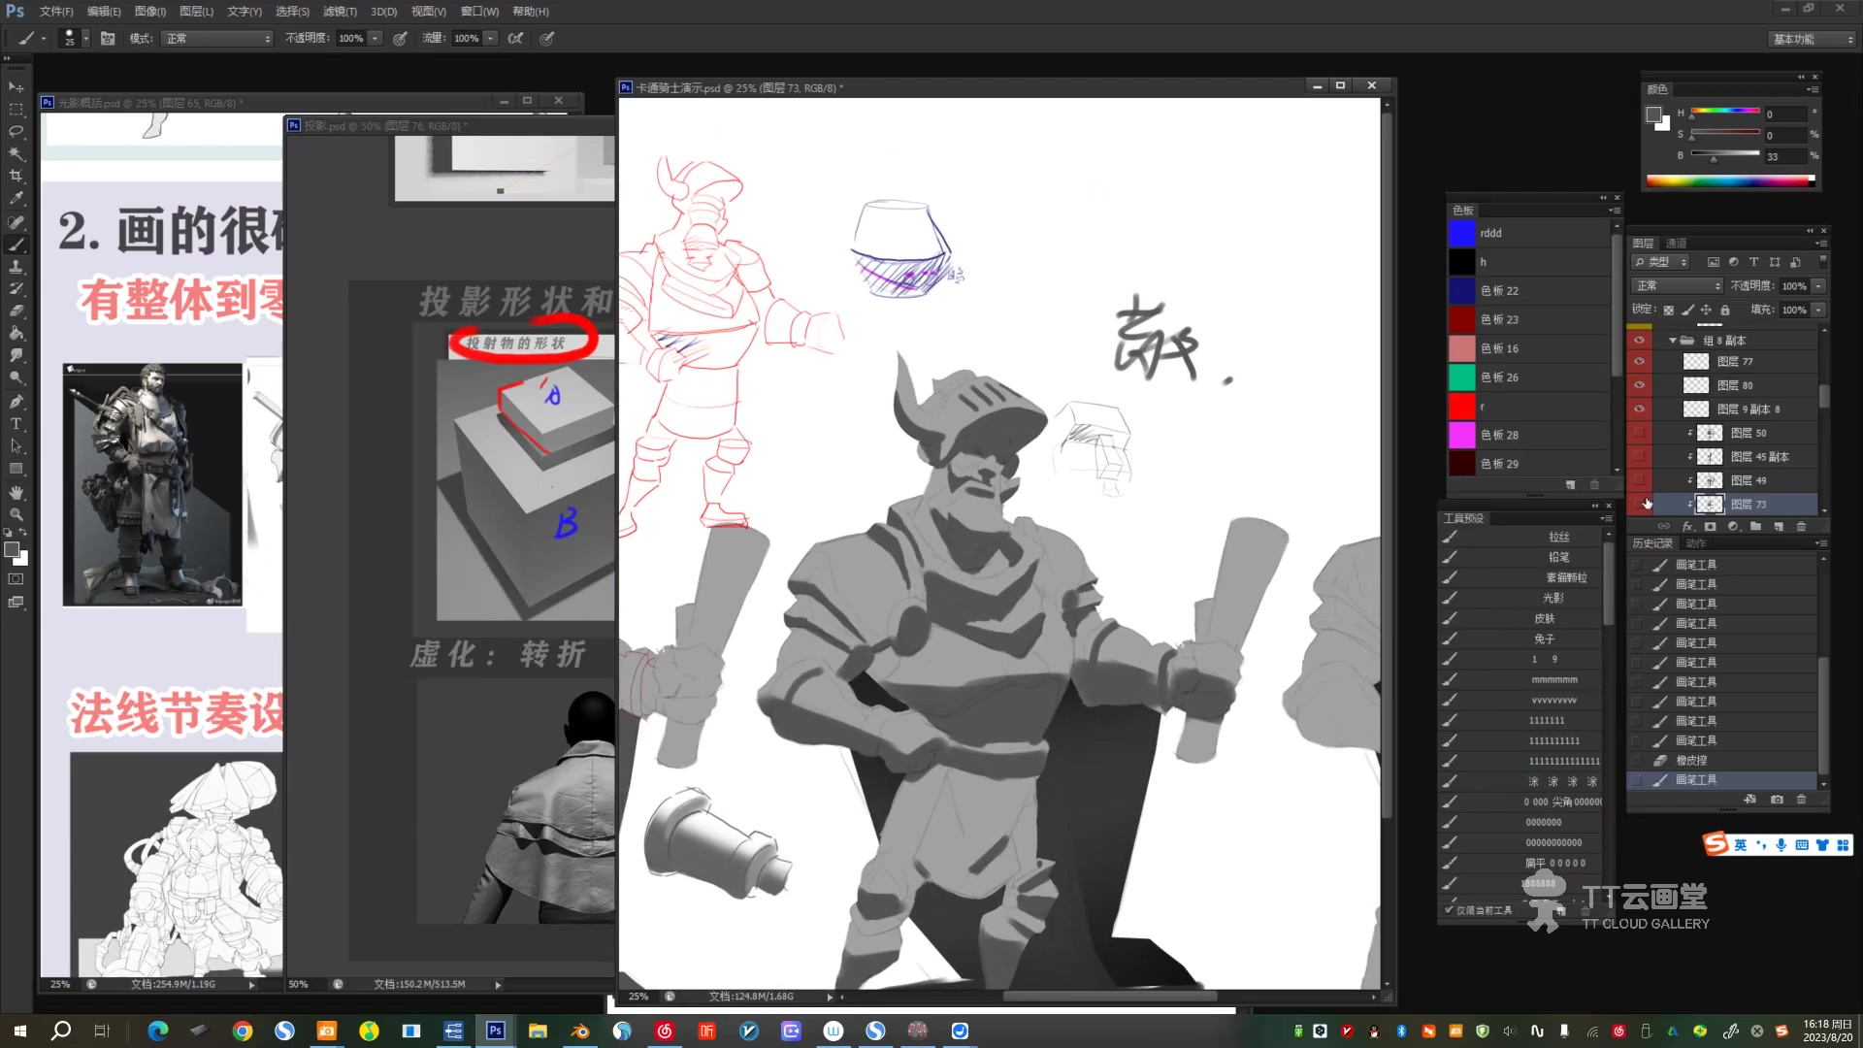
Task: Select the Crop tool
Action: click(16, 177)
